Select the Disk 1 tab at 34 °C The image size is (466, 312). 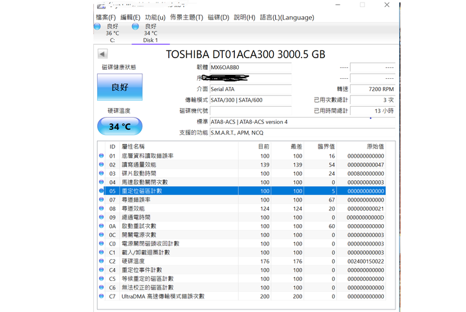[150, 33]
